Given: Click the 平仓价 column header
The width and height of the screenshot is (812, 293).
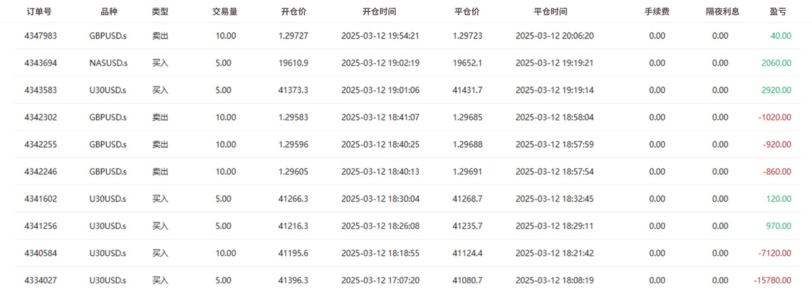Looking at the screenshot, I should pos(466,12).
